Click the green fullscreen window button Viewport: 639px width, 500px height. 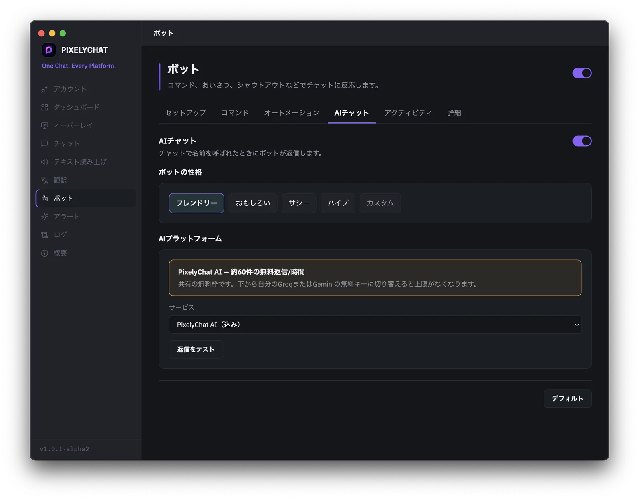(63, 33)
